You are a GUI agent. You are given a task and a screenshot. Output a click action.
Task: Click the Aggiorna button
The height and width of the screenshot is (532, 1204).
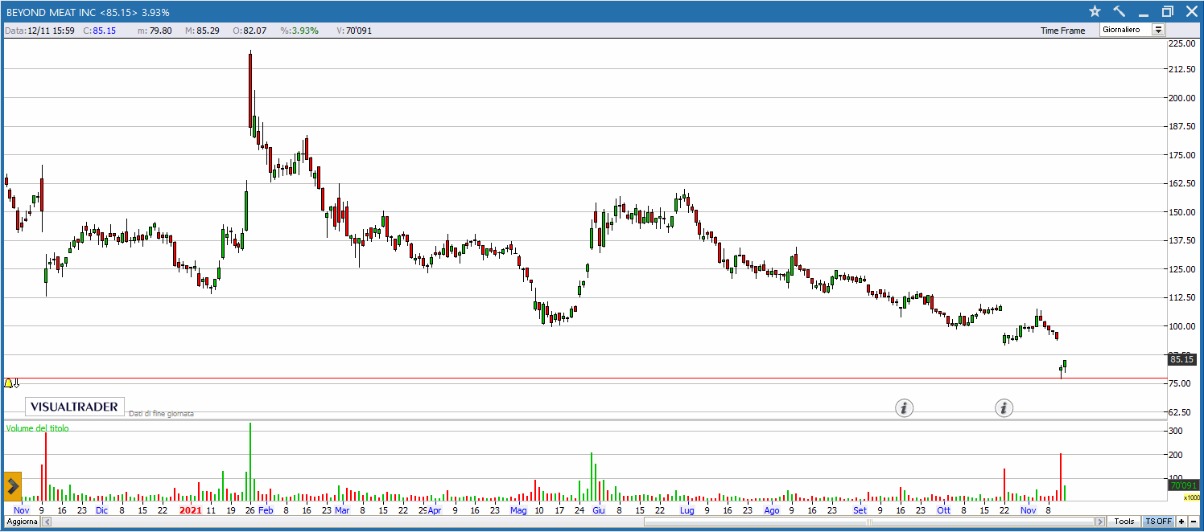[x=22, y=522]
